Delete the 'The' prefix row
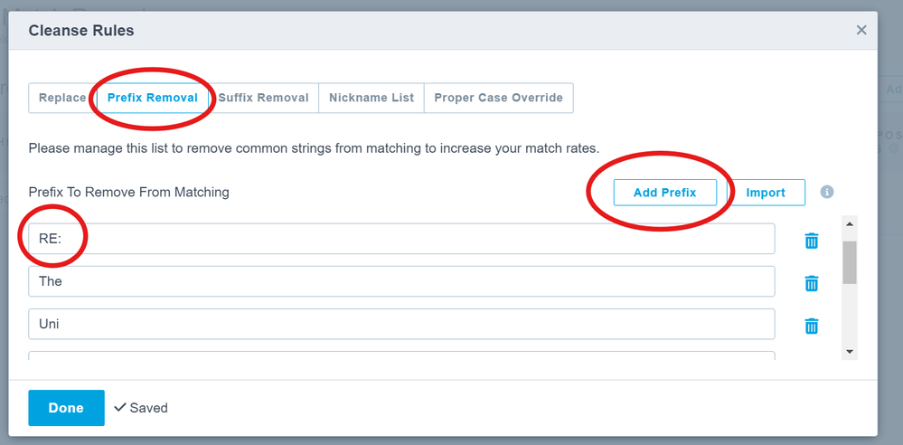Viewport: 903px width, 445px height. pyautogui.click(x=812, y=283)
